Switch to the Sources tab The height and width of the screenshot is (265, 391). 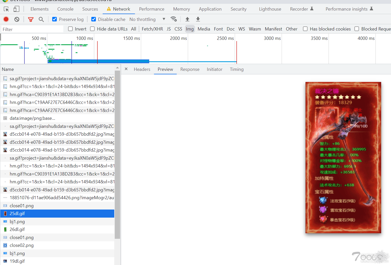pyautogui.click(x=90, y=9)
